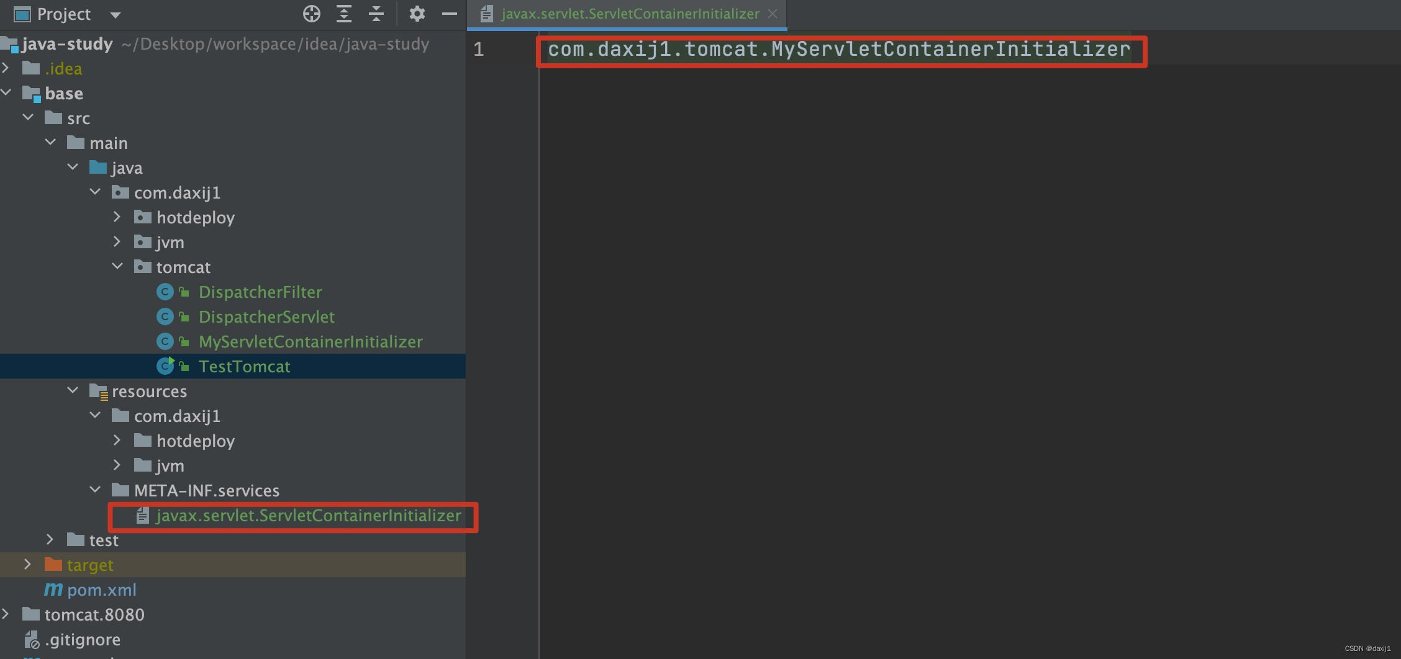1401x659 pixels.
Task: Open Project panel settings gear
Action: click(417, 14)
